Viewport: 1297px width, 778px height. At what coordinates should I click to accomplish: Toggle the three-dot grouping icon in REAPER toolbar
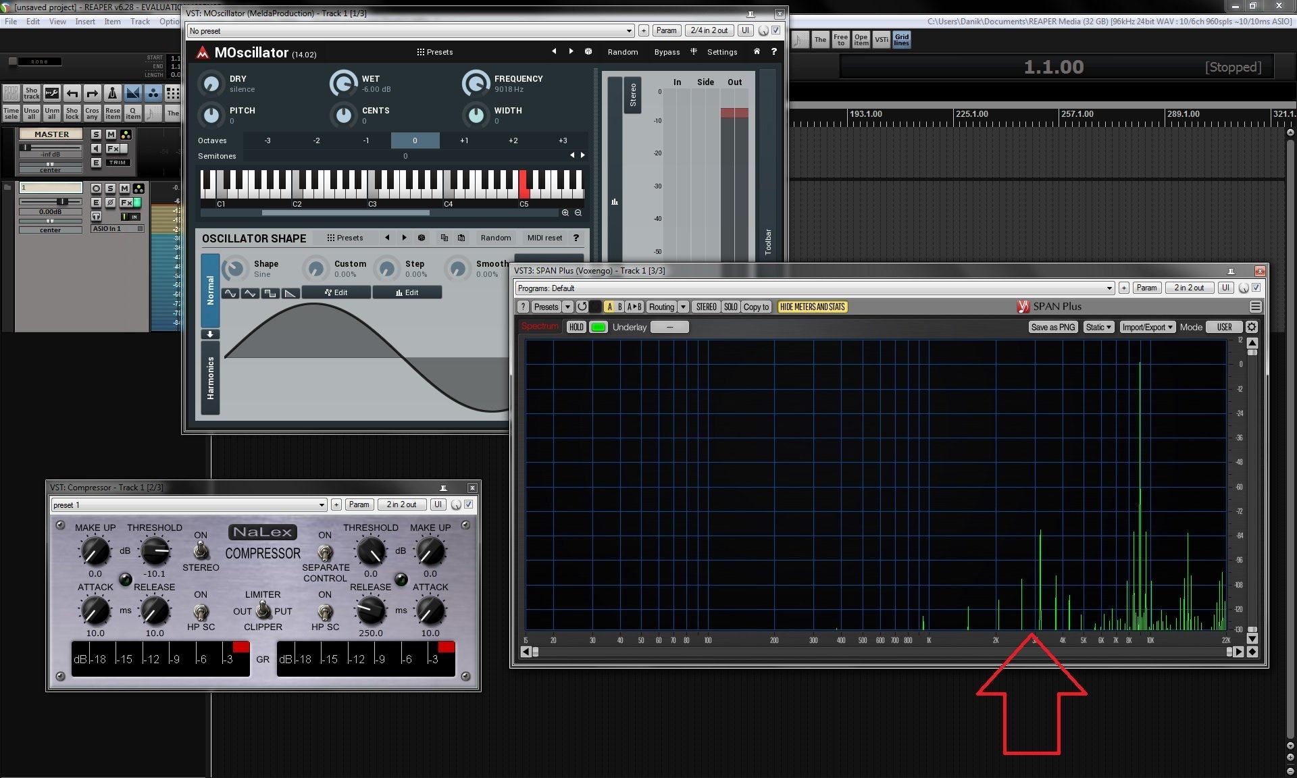[x=153, y=93]
